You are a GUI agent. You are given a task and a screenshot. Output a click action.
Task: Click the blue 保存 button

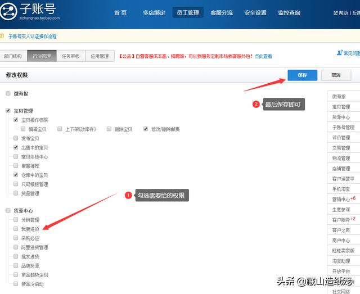coord(302,75)
